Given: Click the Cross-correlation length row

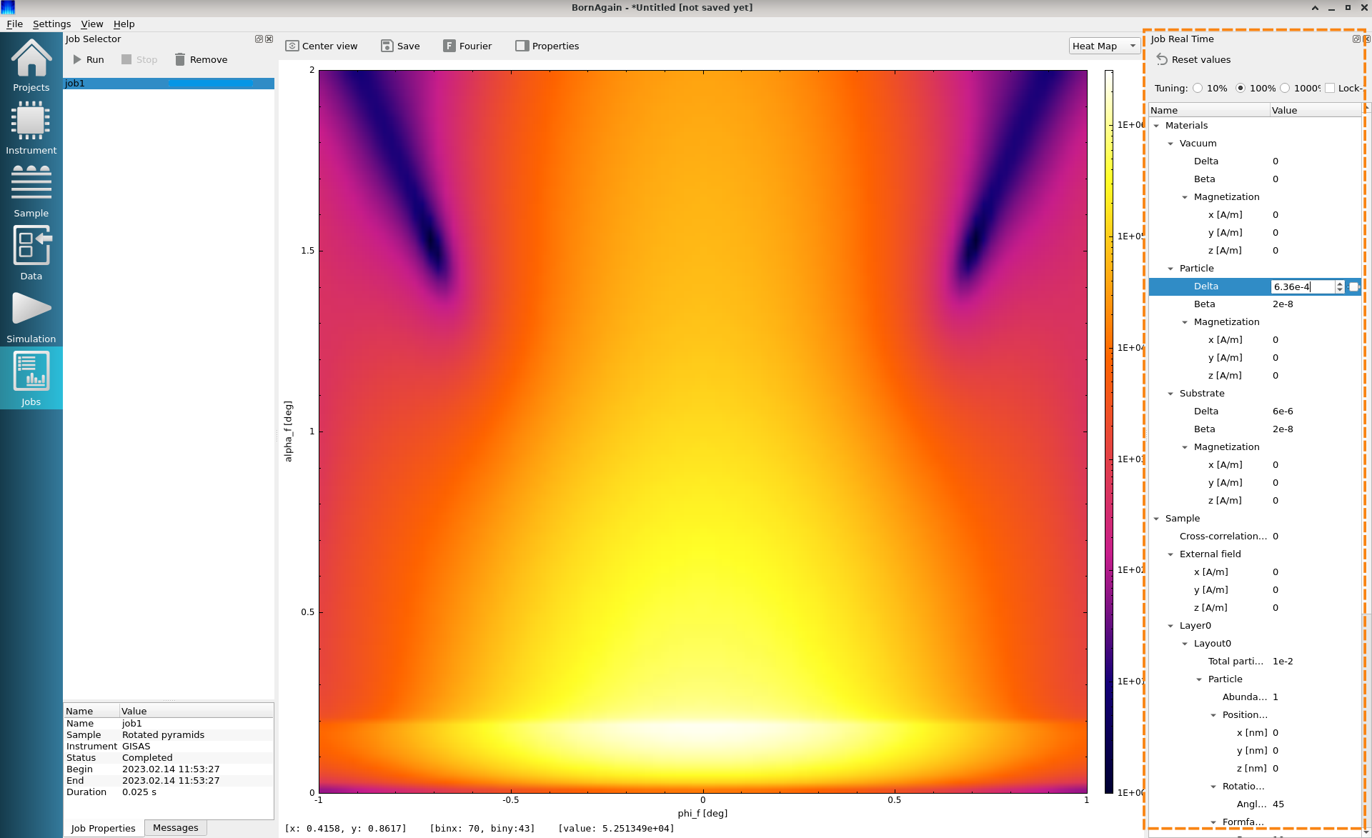Looking at the screenshot, I should coord(1255,537).
